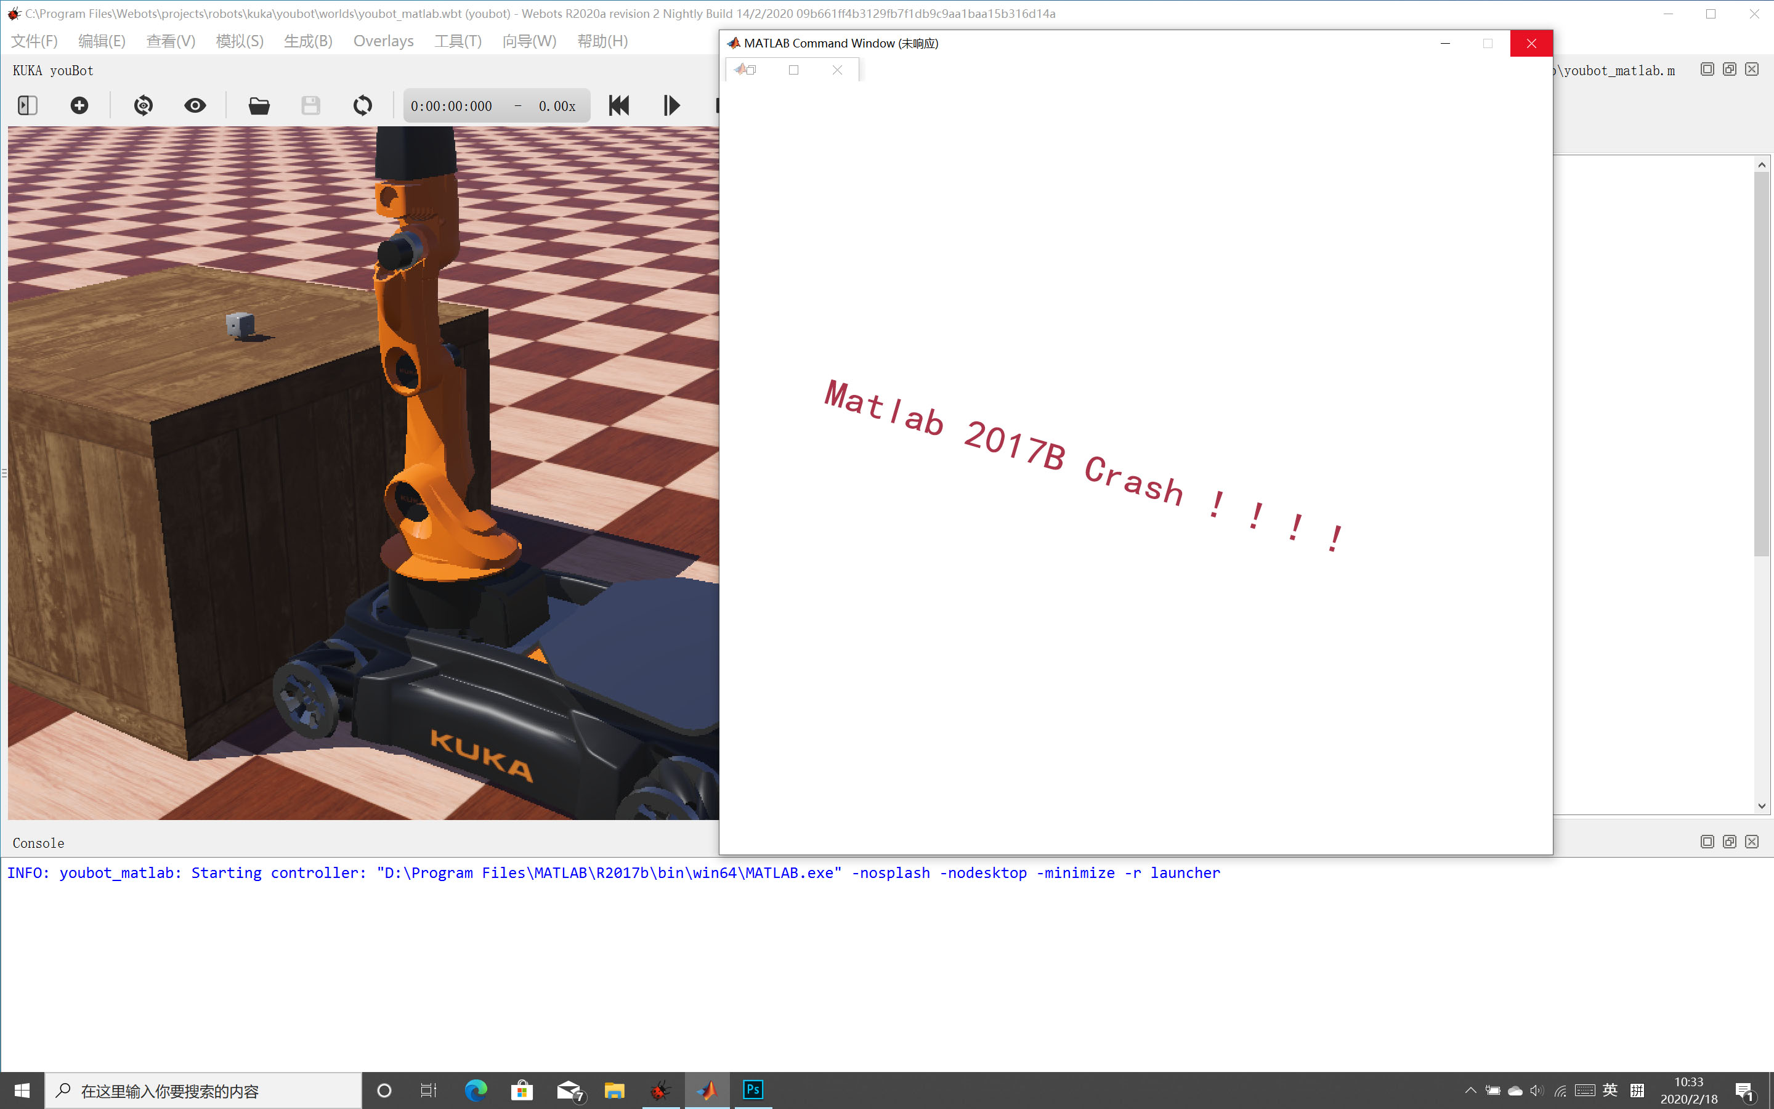Close the unresponsive MATLAB Command Window
Viewport: 1774px width, 1109px height.
tap(1531, 43)
